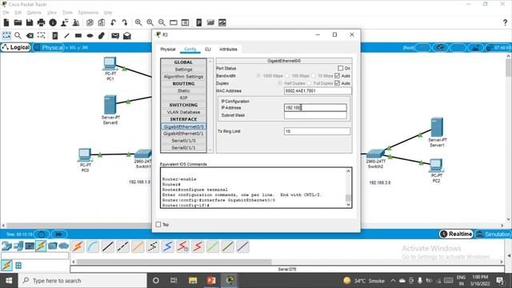
Task: Select the Inspect magnifier tool
Action: (18, 35)
